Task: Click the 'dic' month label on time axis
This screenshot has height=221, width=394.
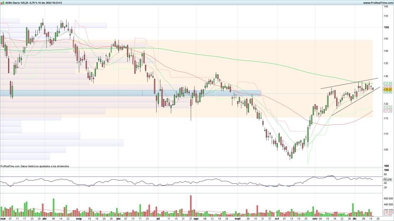Action: pos(354,218)
